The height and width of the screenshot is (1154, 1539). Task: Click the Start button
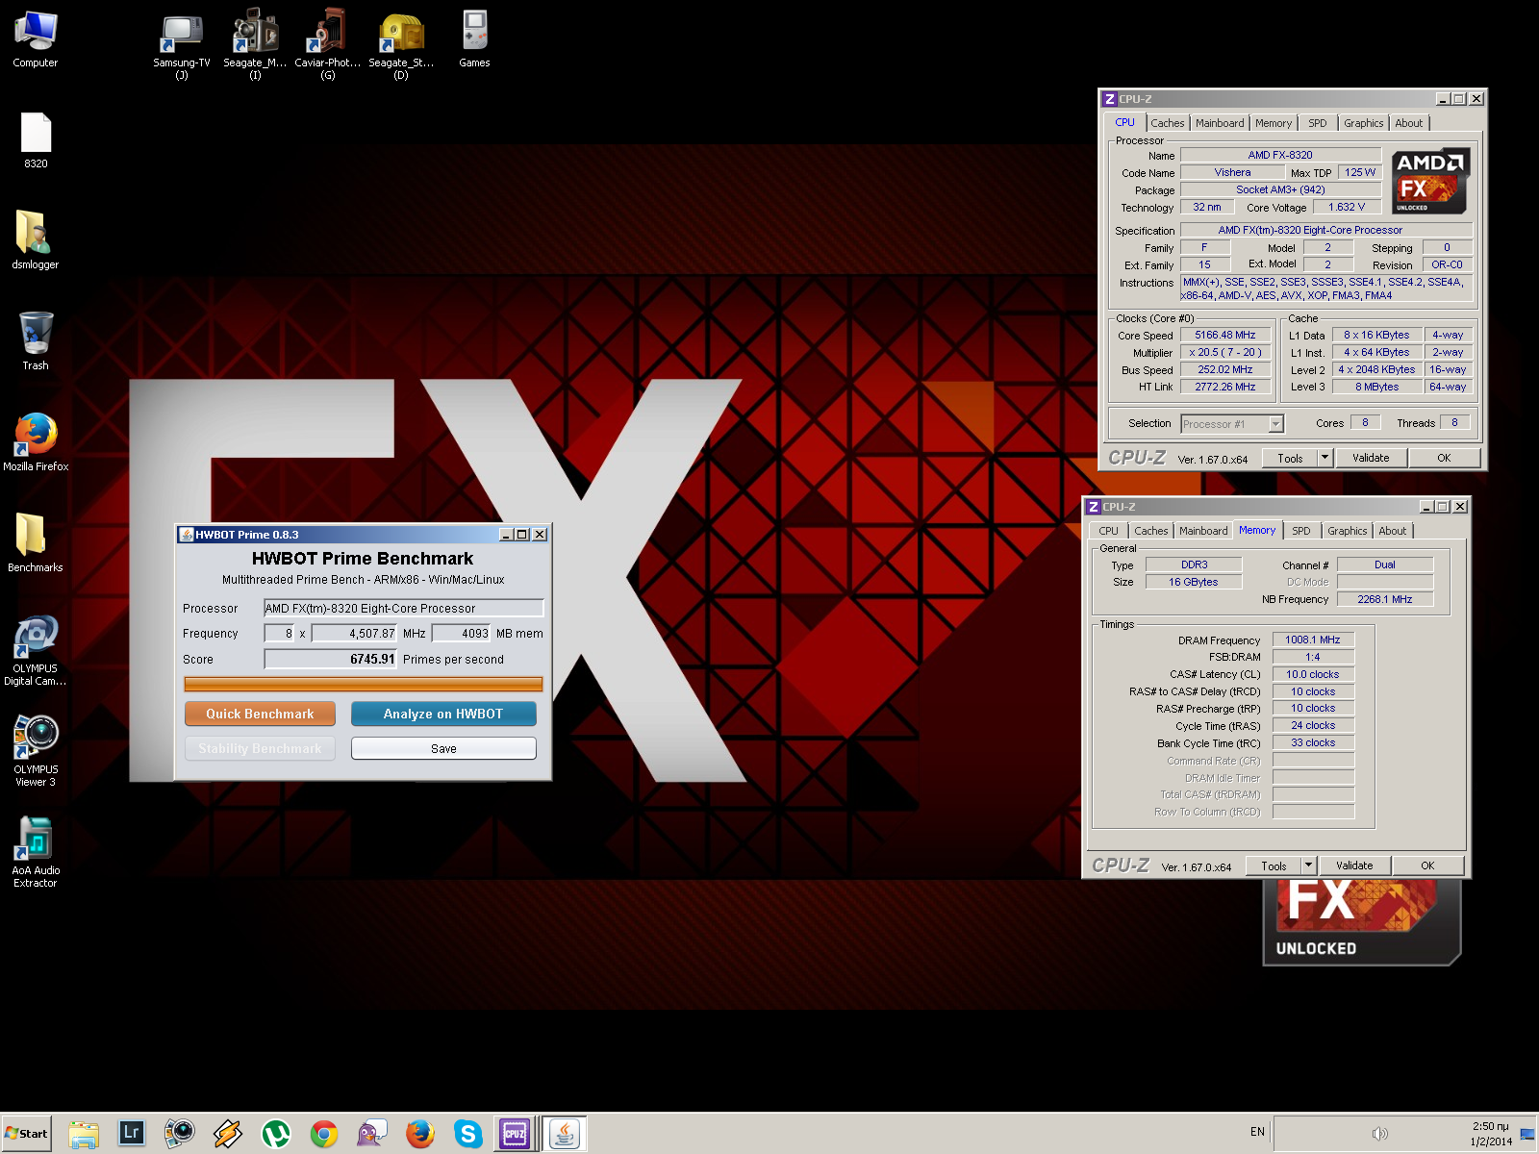click(27, 1134)
